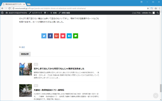Open the 花やしき article thumbnail
The image size is (162, 101).
(26, 69)
